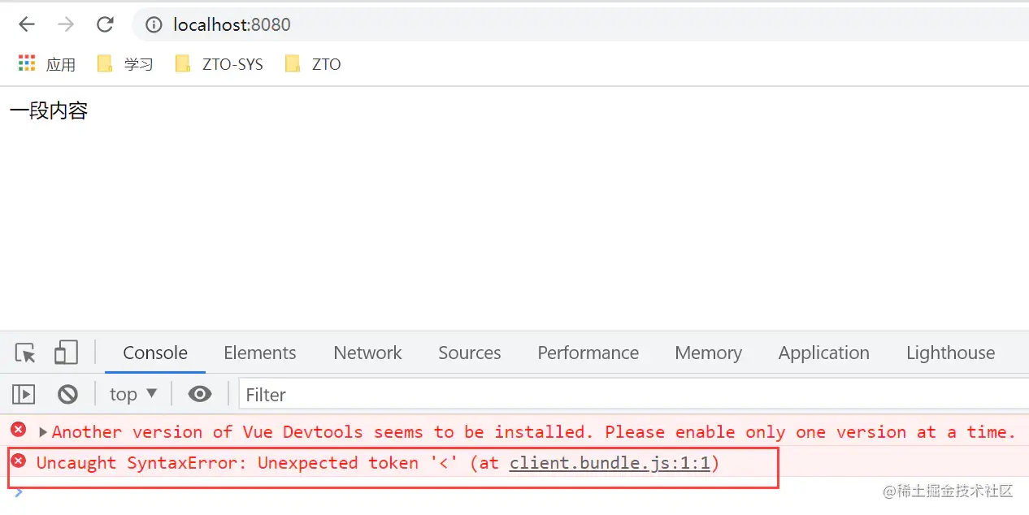Open live expression with the eye icon
The height and width of the screenshot is (515, 1029).
point(199,395)
